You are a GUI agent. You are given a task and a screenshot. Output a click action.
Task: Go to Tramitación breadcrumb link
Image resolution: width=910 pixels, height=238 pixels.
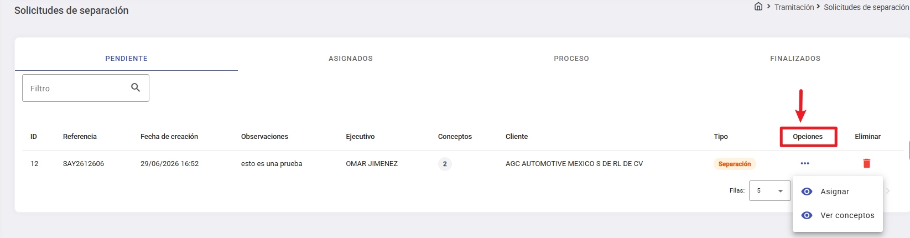(x=794, y=7)
